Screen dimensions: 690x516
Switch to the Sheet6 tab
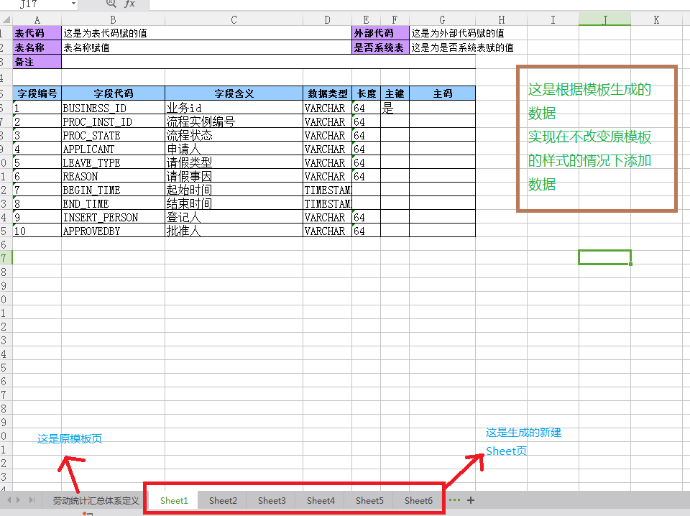tap(418, 501)
